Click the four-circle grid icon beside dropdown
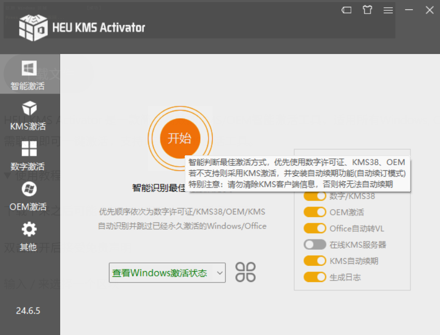The image size is (440, 335). (x=245, y=272)
